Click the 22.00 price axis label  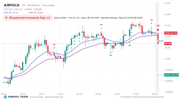(x=168, y=14)
